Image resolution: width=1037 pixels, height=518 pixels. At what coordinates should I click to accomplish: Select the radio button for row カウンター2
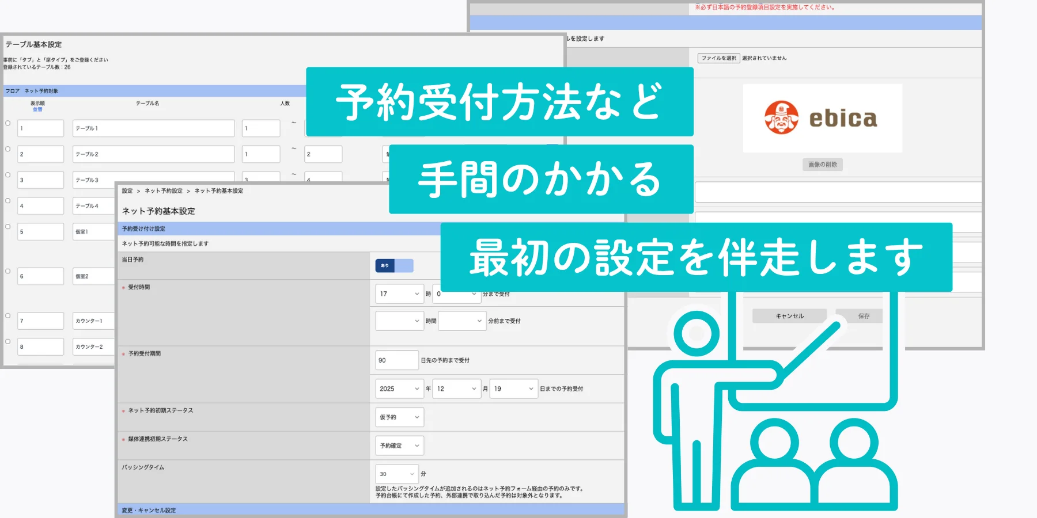tap(8, 342)
